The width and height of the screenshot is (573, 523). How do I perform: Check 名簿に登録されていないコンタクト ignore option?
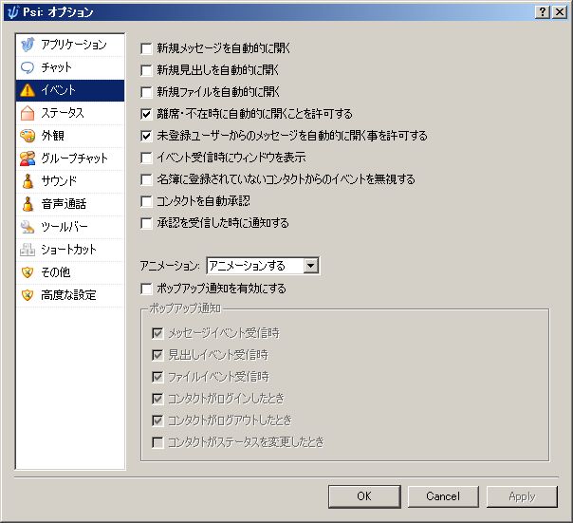pos(146,179)
